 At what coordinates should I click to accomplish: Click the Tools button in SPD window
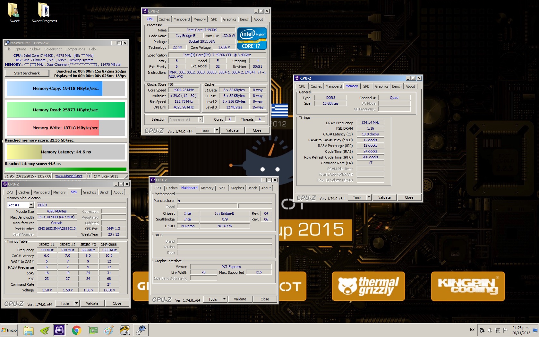pyautogui.click(x=65, y=303)
